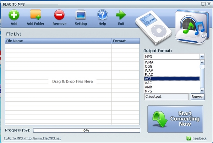This screenshot has height=143, width=213.
Task: Open the Feedback link
Action: coord(199,138)
